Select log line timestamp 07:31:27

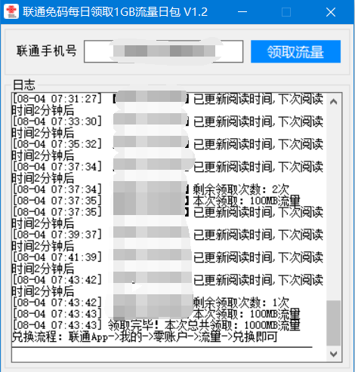tap(57, 99)
